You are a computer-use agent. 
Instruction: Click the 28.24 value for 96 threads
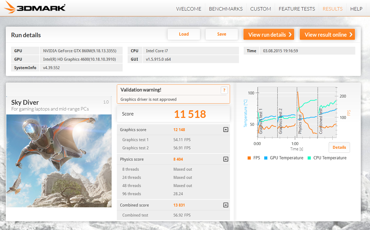click(x=178, y=194)
